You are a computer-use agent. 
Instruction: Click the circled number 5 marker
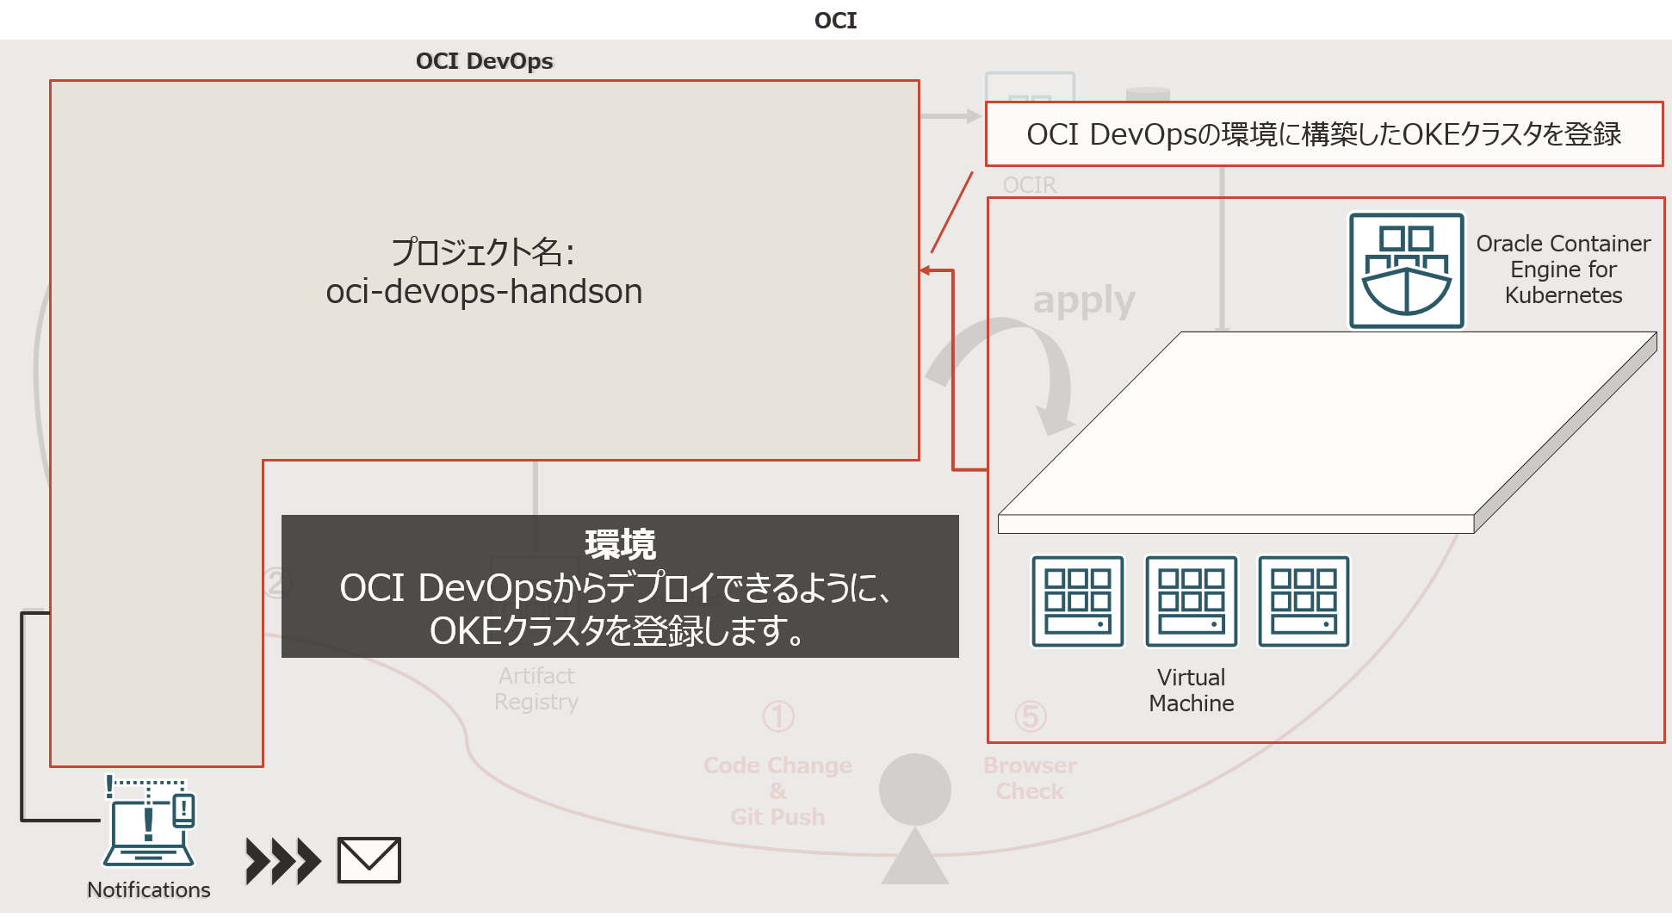pyautogui.click(x=1031, y=716)
